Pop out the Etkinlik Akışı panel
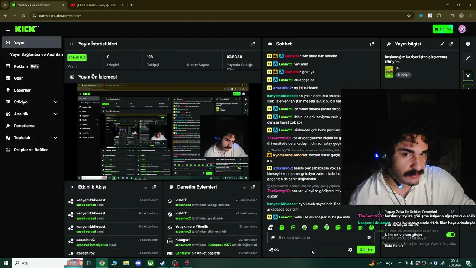The width and height of the screenshot is (476, 268). [x=154, y=187]
